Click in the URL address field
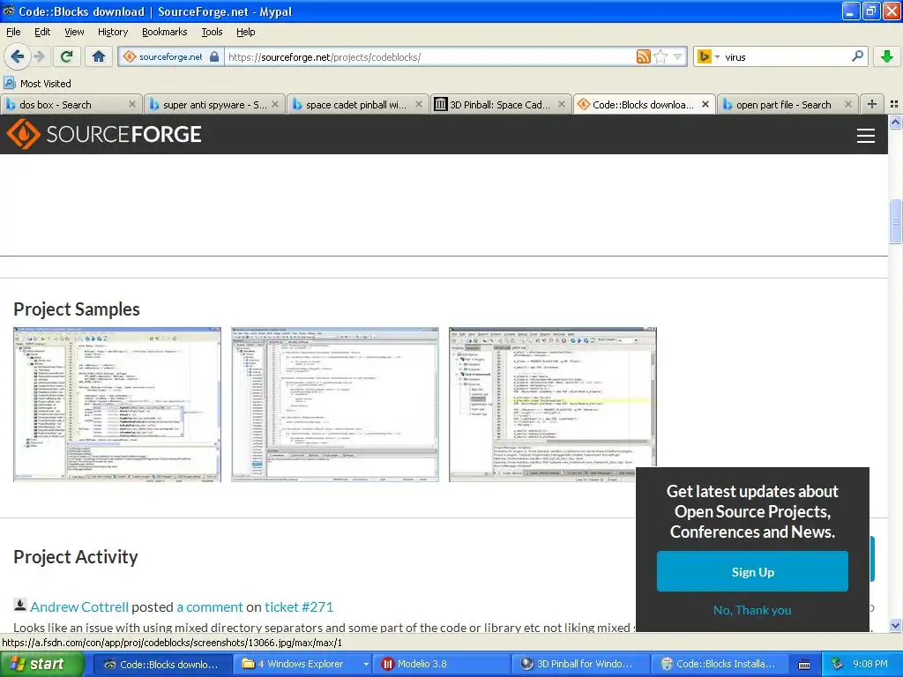Viewport: 903px width, 677px height. tap(429, 56)
